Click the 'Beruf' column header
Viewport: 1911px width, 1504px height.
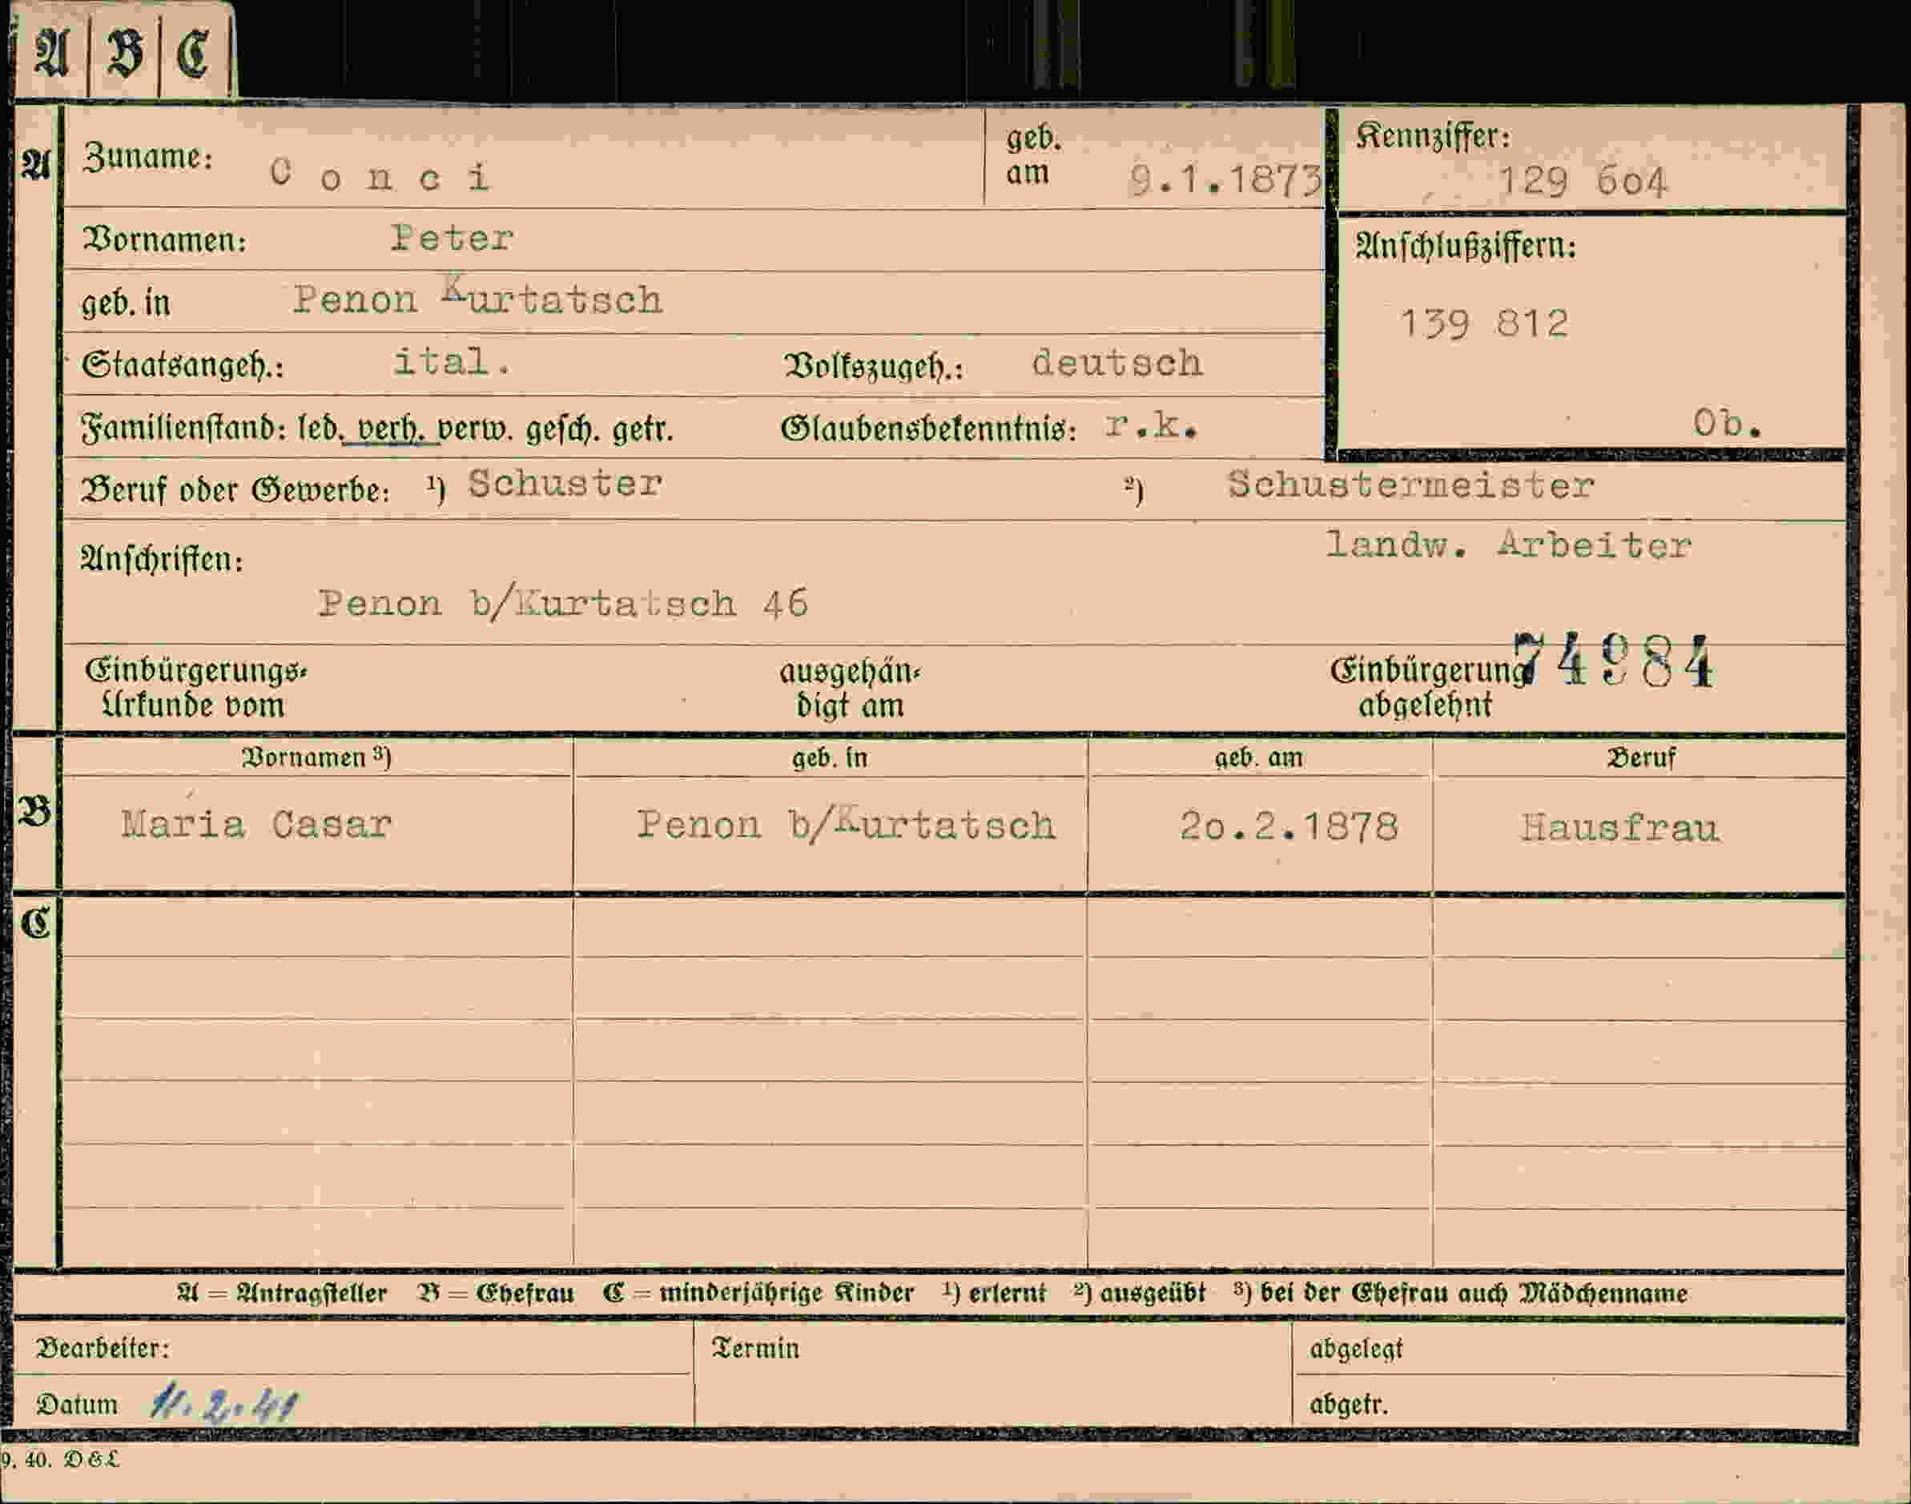(x=1642, y=758)
